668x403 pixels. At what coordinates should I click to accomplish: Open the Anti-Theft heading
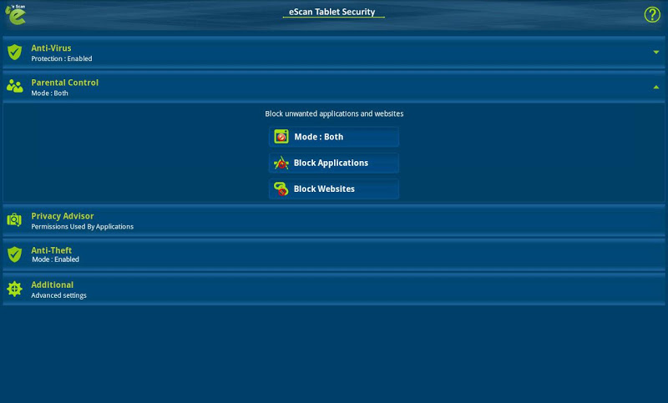[x=52, y=250]
